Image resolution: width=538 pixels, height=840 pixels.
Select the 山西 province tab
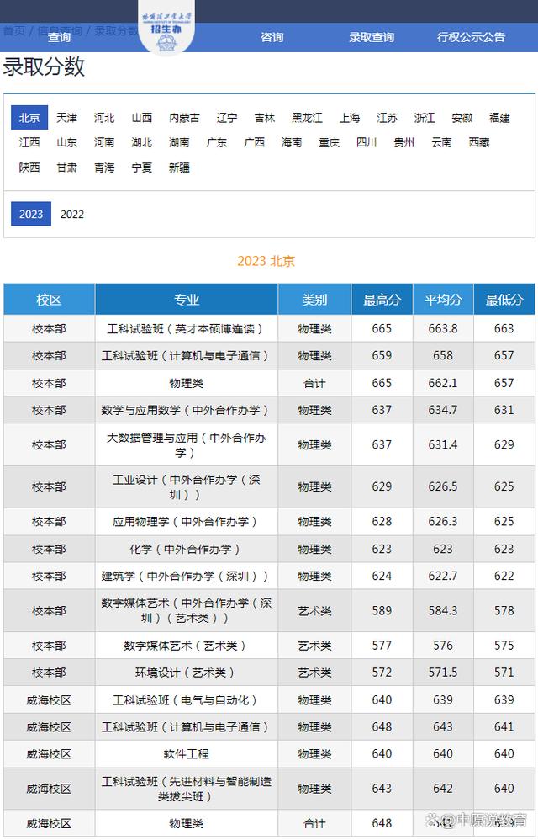142,117
